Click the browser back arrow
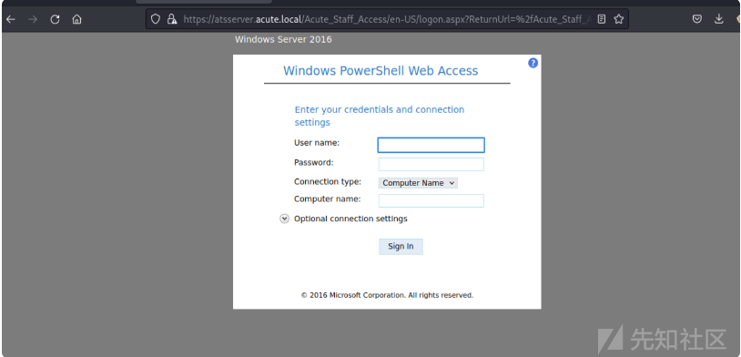This screenshot has width=741, height=357. click(10, 19)
